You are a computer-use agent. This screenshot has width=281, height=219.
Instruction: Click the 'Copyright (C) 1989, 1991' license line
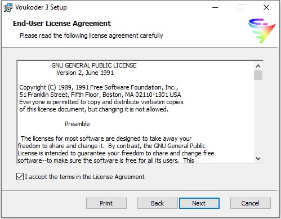99,87
